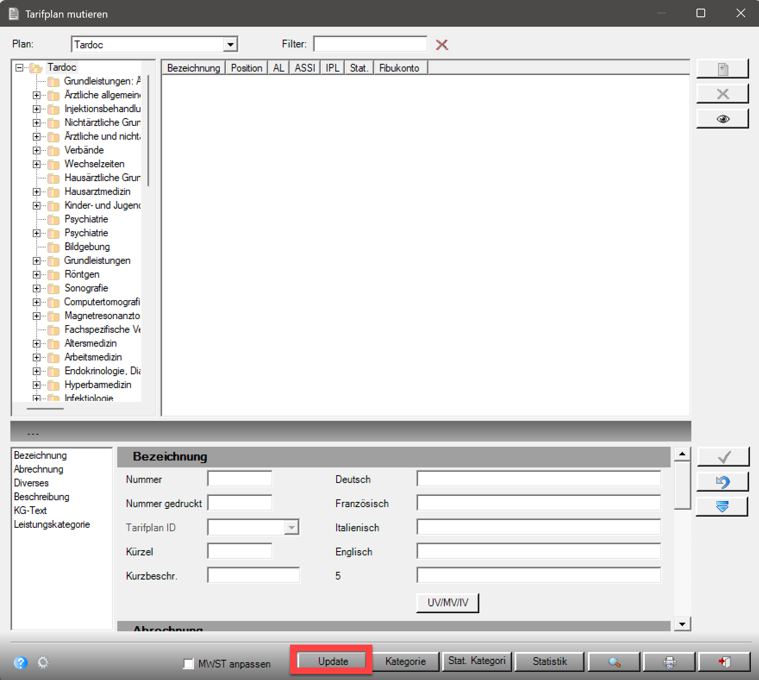Click the eye view icon button

pos(722,119)
